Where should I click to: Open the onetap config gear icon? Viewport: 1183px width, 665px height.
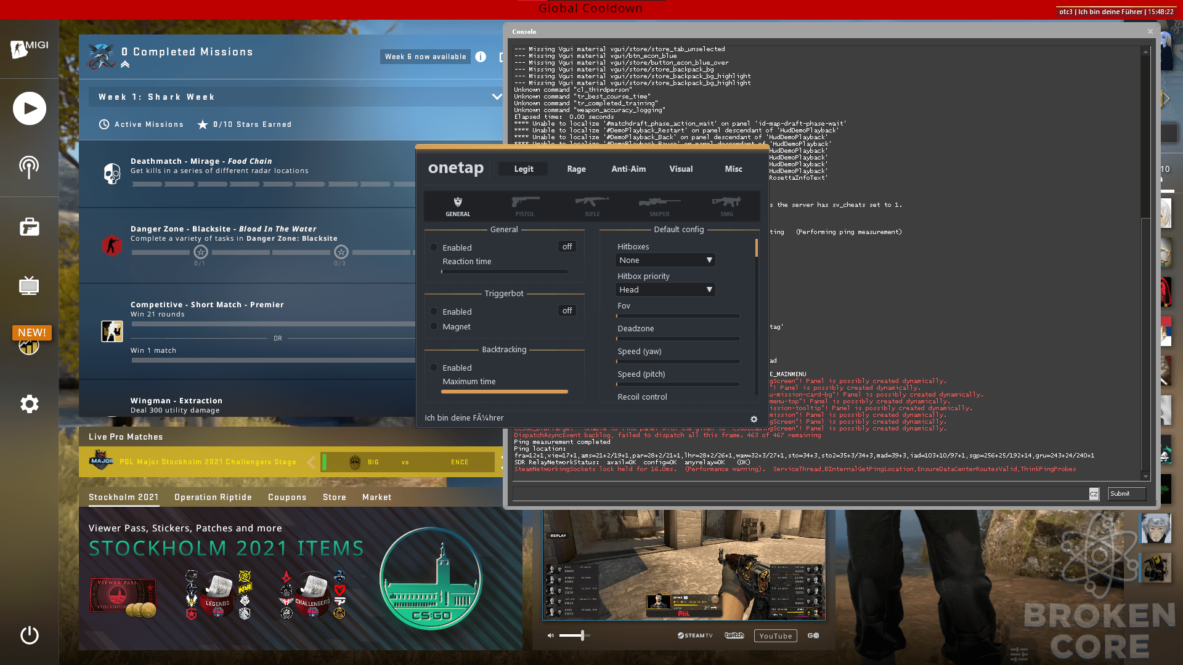click(754, 419)
